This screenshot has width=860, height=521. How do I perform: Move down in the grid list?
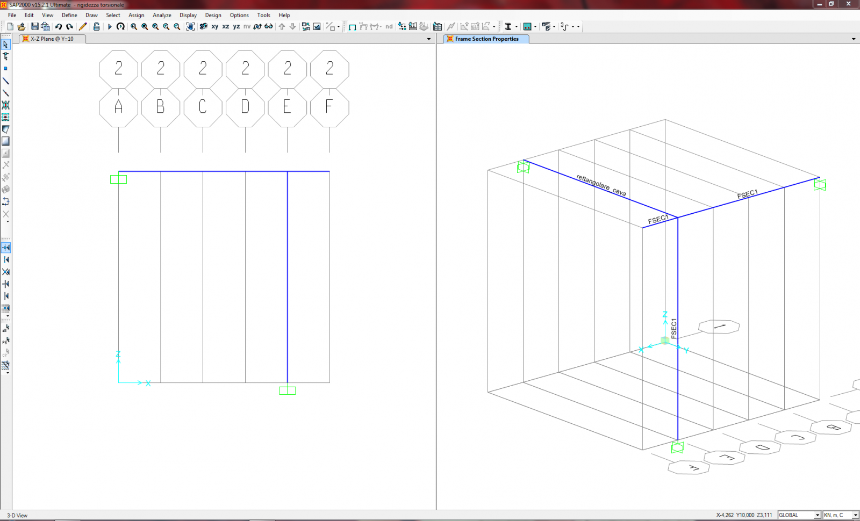292,26
